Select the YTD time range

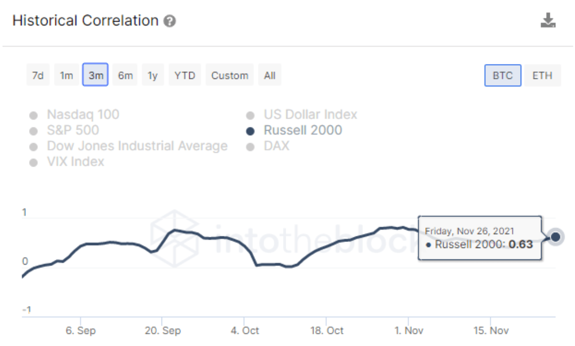tap(185, 75)
